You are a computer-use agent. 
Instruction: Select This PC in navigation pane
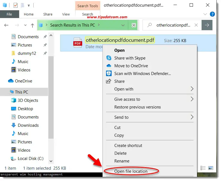22,92
